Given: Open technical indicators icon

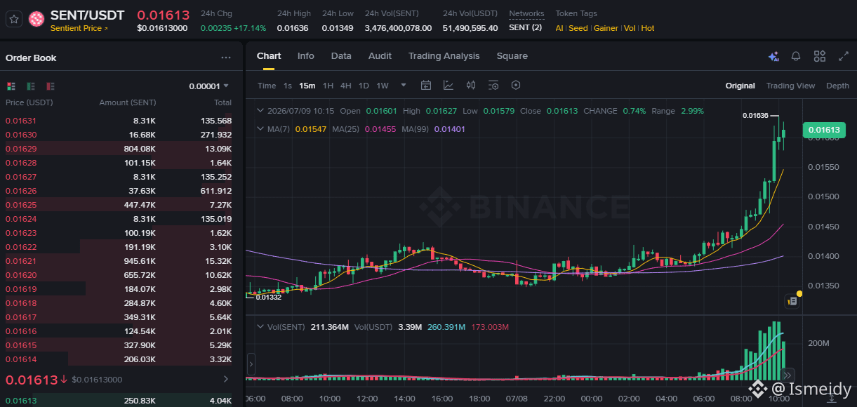Looking at the screenshot, I should pos(449,86).
